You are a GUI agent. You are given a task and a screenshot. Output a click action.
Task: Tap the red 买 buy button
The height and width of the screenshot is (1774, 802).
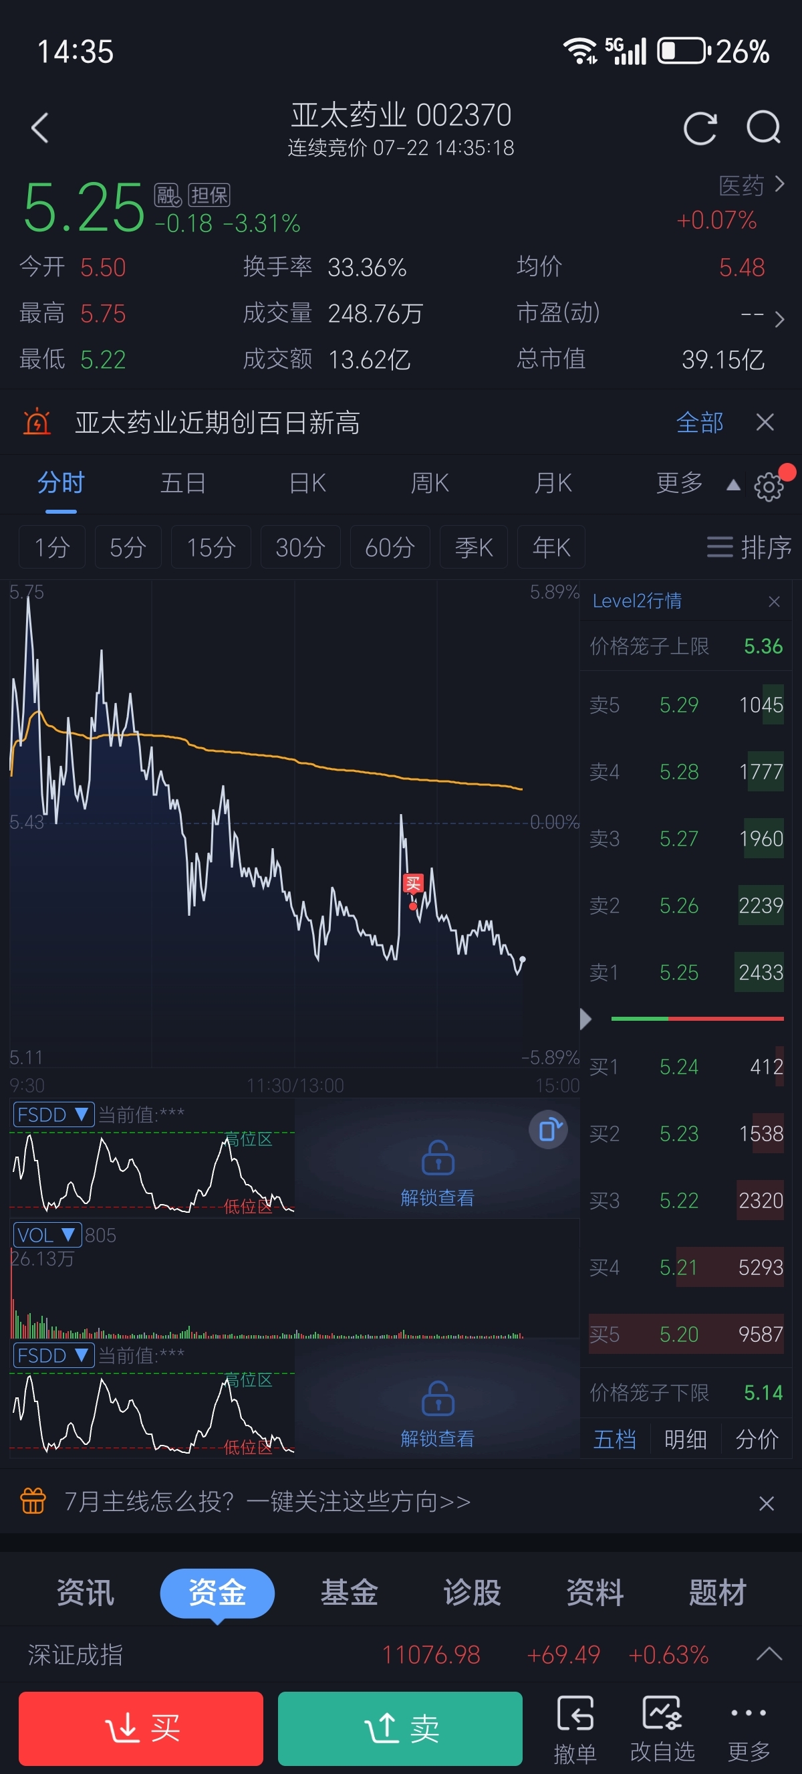click(x=141, y=1729)
